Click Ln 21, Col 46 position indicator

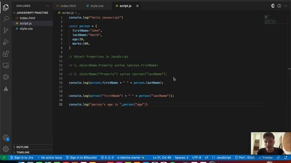coord(162,158)
